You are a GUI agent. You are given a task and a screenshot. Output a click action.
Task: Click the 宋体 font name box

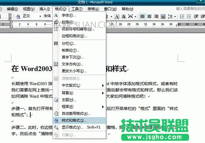tap(47, 16)
